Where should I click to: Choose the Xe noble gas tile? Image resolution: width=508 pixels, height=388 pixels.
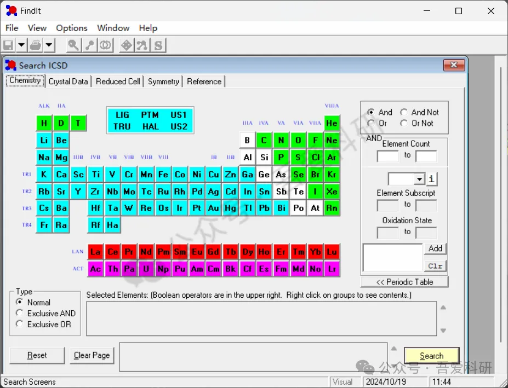(332, 192)
